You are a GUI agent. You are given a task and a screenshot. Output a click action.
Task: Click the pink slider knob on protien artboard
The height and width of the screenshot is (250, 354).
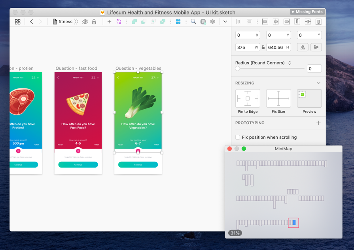tap(18, 151)
